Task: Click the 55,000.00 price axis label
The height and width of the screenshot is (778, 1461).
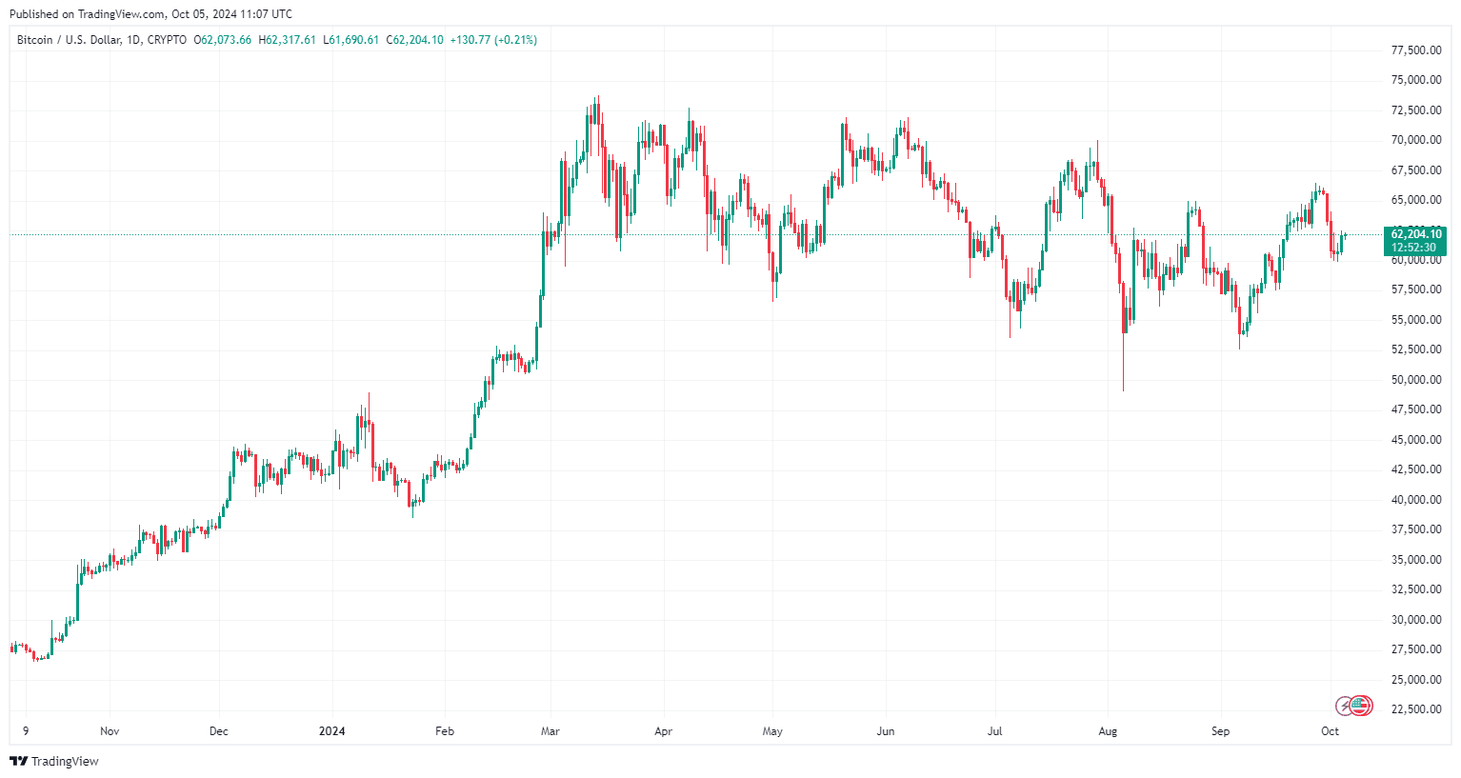Action: point(1416,320)
